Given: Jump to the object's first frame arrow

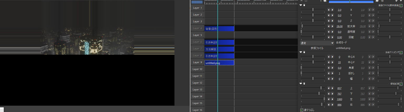Looking at the screenshot, I should 325,1.
